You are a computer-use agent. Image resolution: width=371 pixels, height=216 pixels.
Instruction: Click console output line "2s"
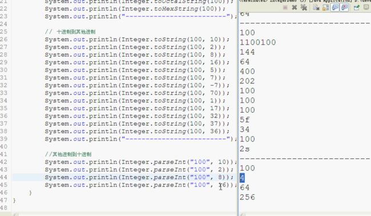click(x=245, y=149)
